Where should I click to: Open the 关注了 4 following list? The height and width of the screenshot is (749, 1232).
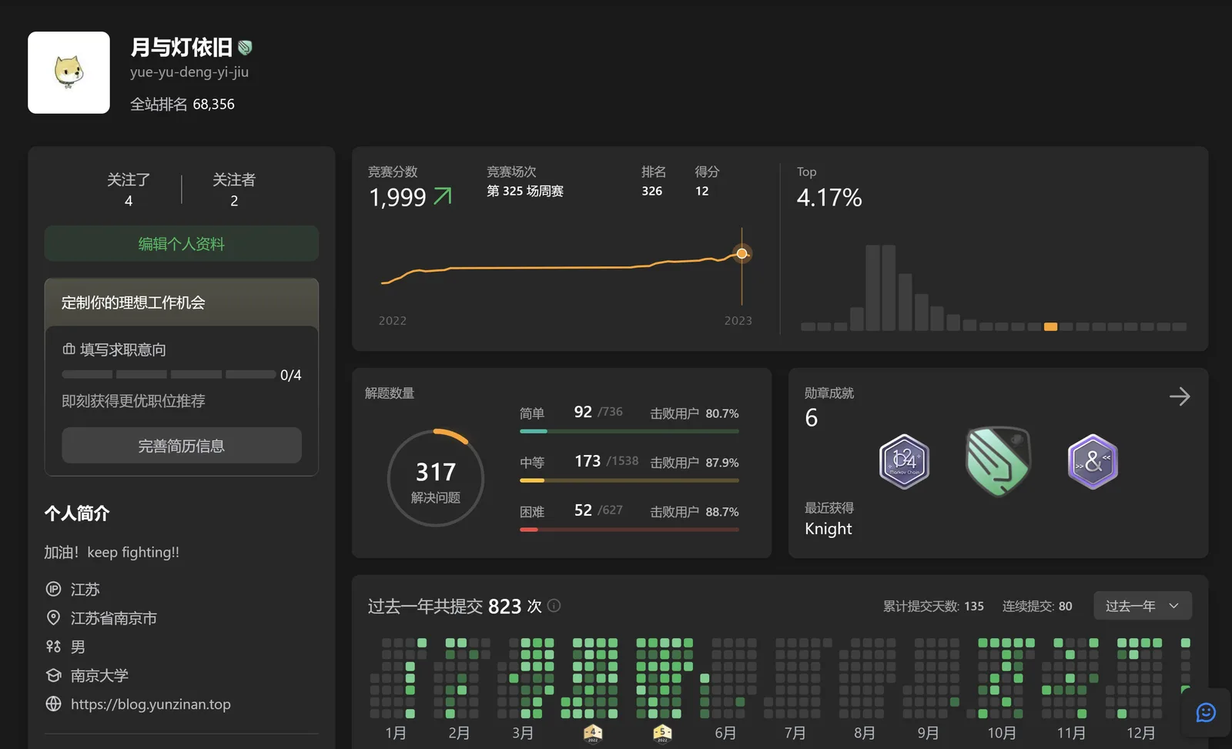click(x=129, y=189)
